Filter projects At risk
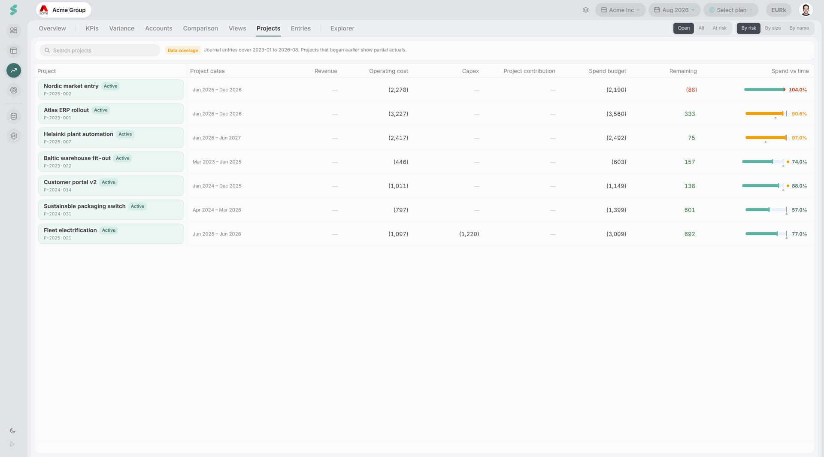824x457 pixels. pos(720,28)
